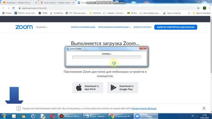The width and height of the screenshot is (212, 119).
Task: Open the КГУ Экономическ bookmark
Action: (76, 13)
